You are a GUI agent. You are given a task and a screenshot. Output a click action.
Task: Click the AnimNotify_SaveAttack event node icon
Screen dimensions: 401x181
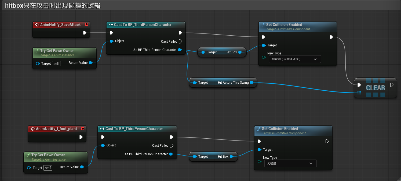[37, 25]
